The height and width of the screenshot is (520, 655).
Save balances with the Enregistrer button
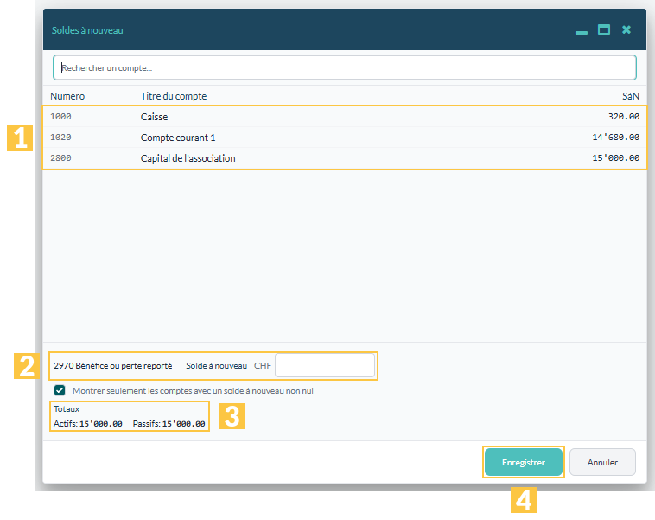[x=524, y=462]
